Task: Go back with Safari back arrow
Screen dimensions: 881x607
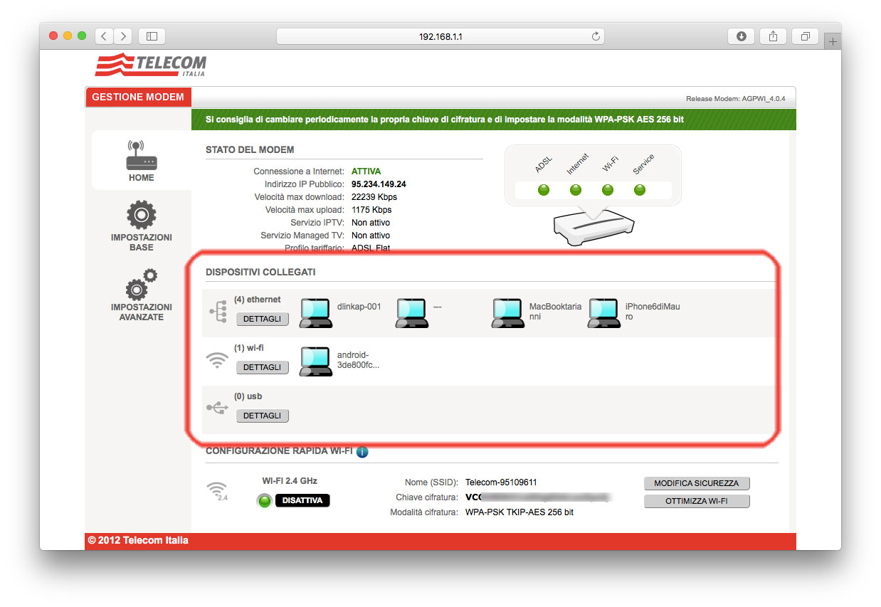Action: (x=104, y=36)
